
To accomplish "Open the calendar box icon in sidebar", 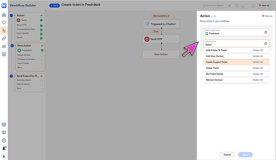I will point(4,54).
